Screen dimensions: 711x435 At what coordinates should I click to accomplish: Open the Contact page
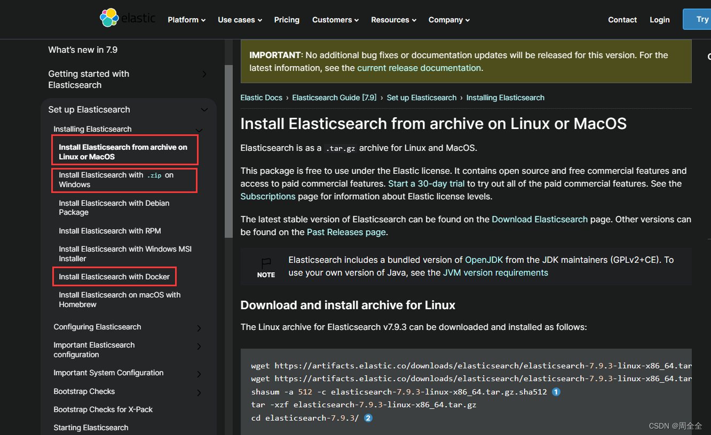click(x=622, y=20)
